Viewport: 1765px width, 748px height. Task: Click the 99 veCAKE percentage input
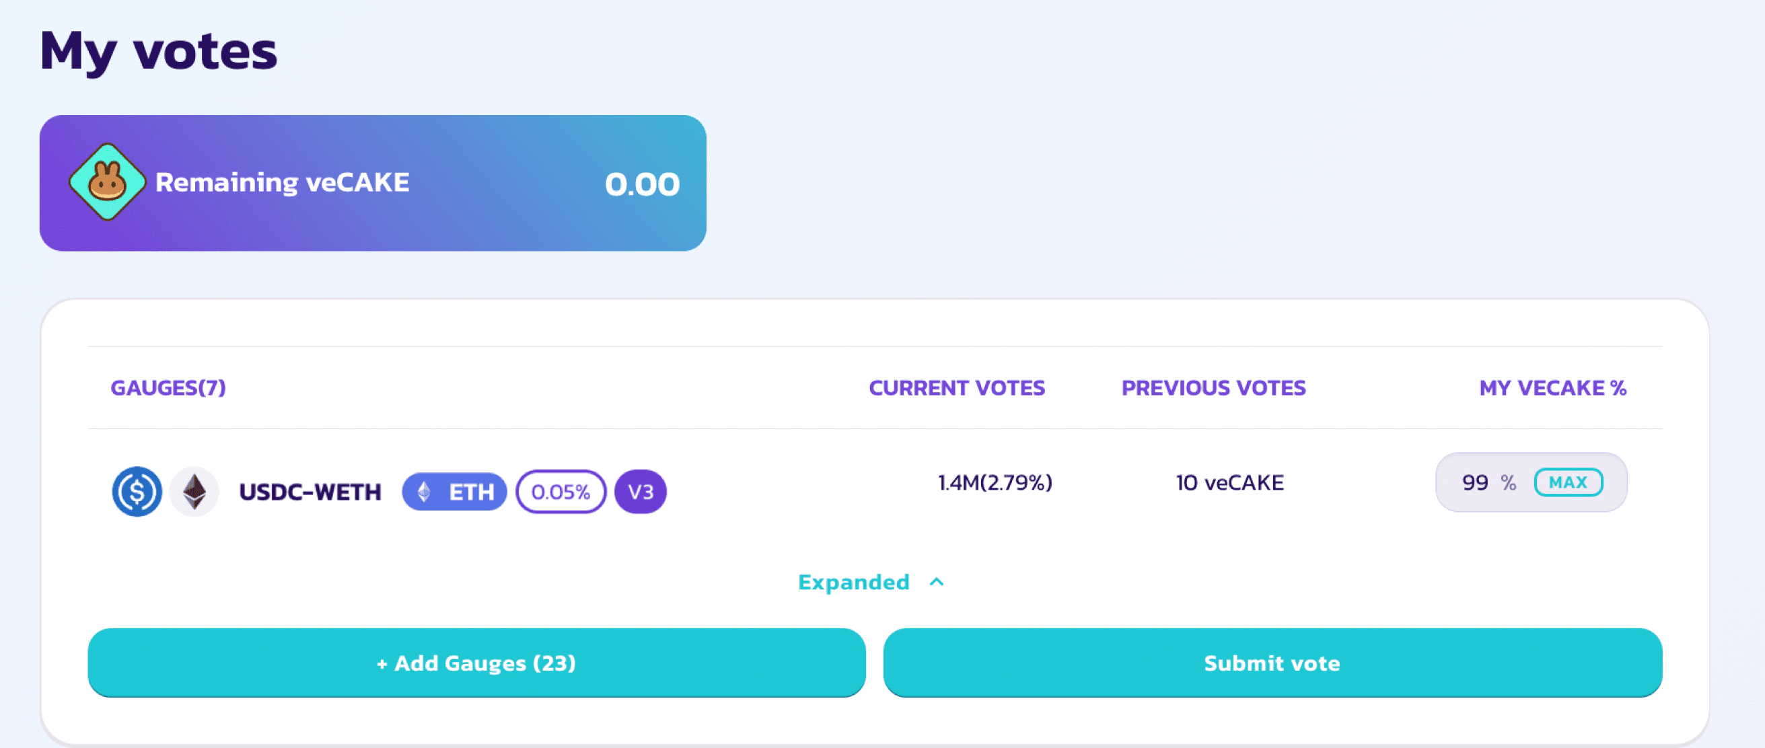click(x=1475, y=483)
